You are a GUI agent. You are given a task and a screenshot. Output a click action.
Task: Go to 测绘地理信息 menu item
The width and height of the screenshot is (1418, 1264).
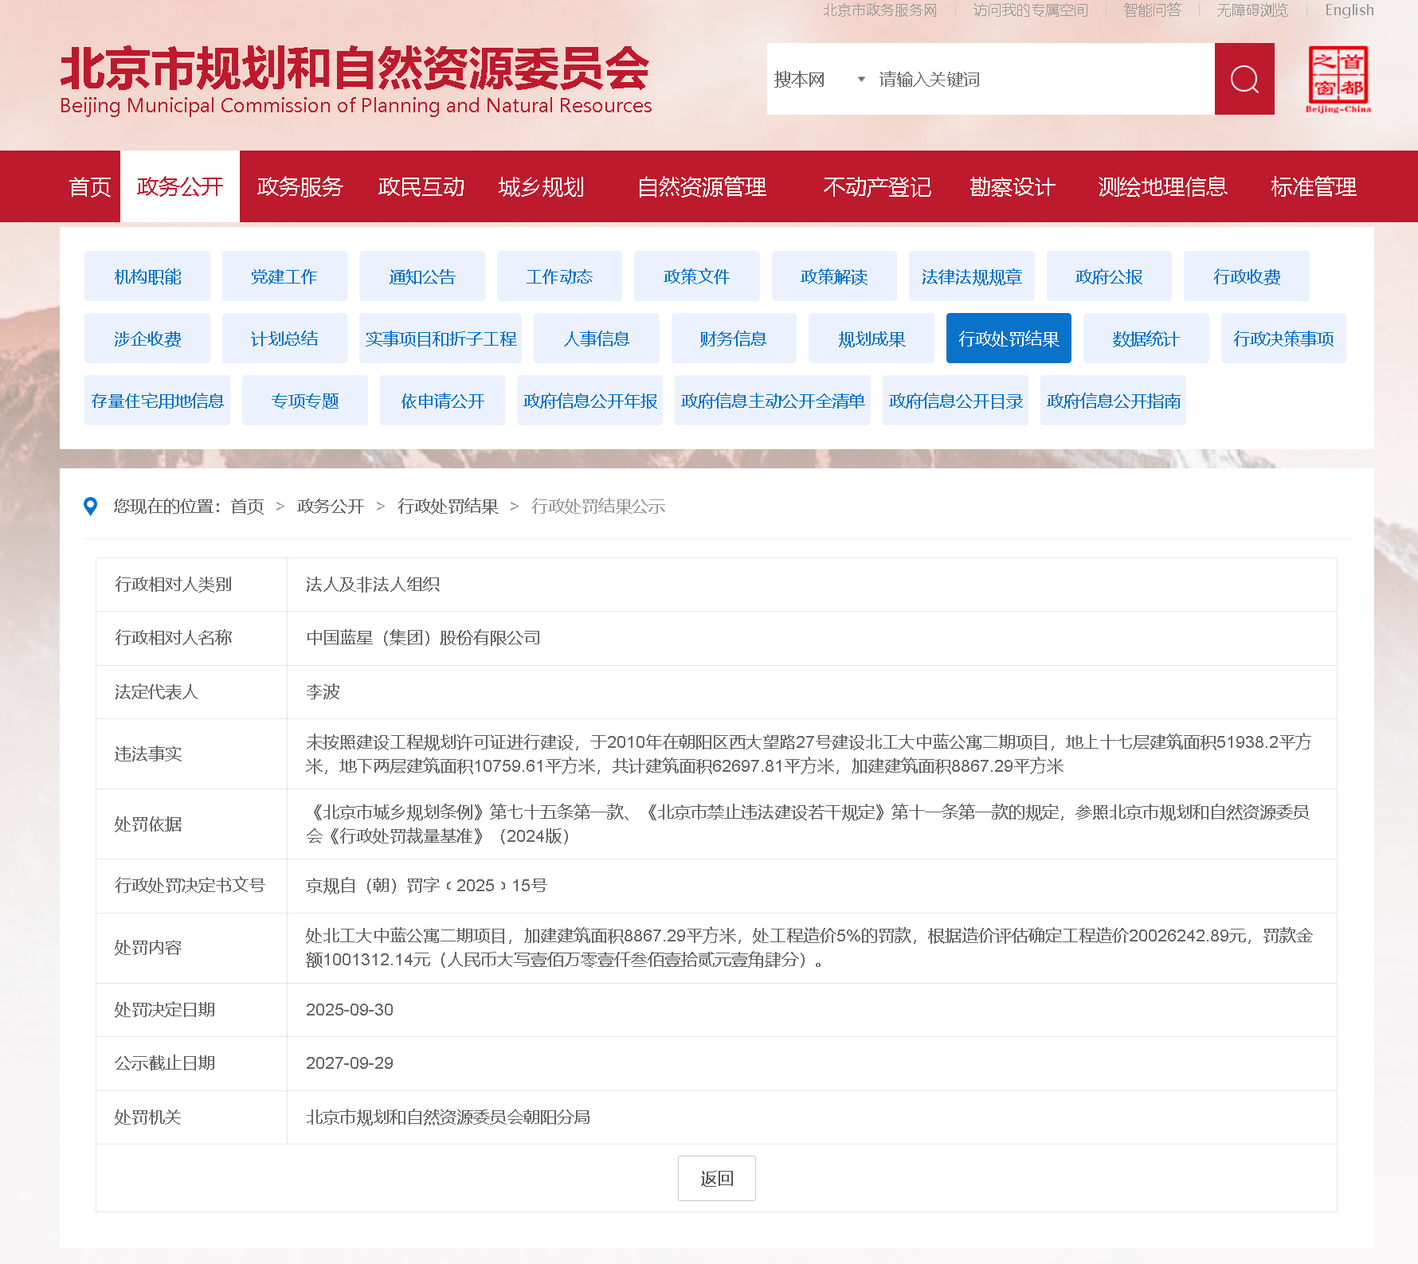[1161, 187]
